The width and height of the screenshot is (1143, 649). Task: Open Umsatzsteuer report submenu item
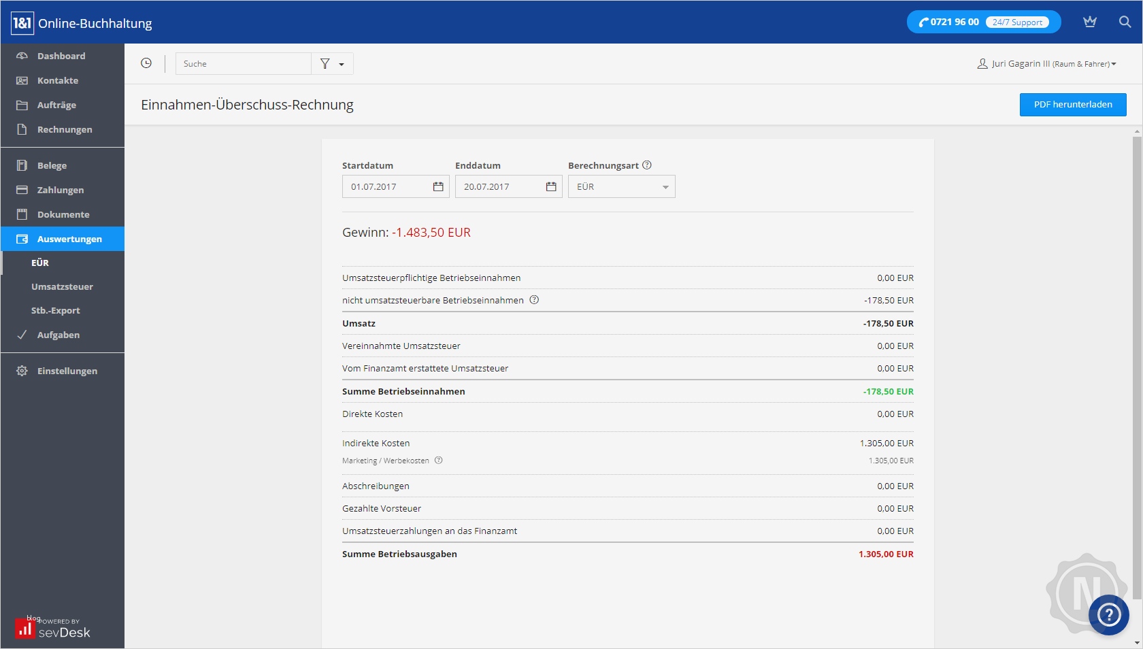point(62,286)
